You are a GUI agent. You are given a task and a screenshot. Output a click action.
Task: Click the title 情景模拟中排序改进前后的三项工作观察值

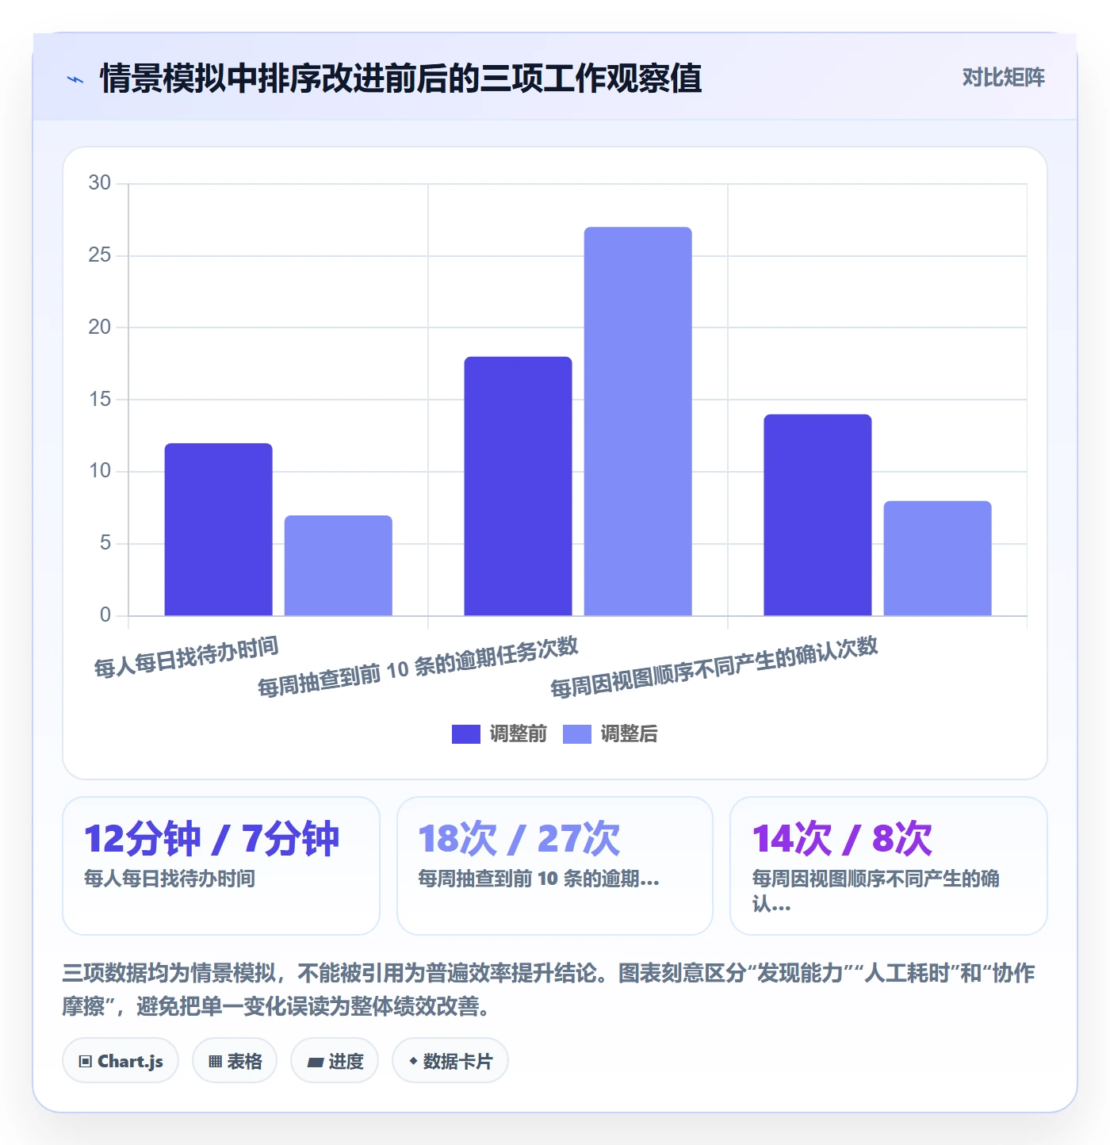tap(400, 79)
